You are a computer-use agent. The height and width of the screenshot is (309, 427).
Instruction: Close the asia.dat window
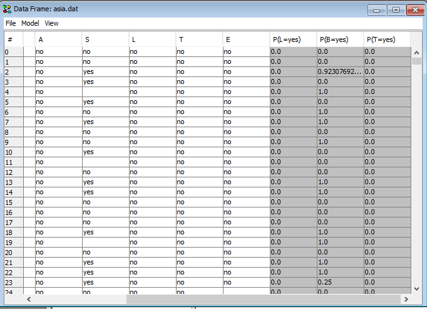(x=415, y=10)
